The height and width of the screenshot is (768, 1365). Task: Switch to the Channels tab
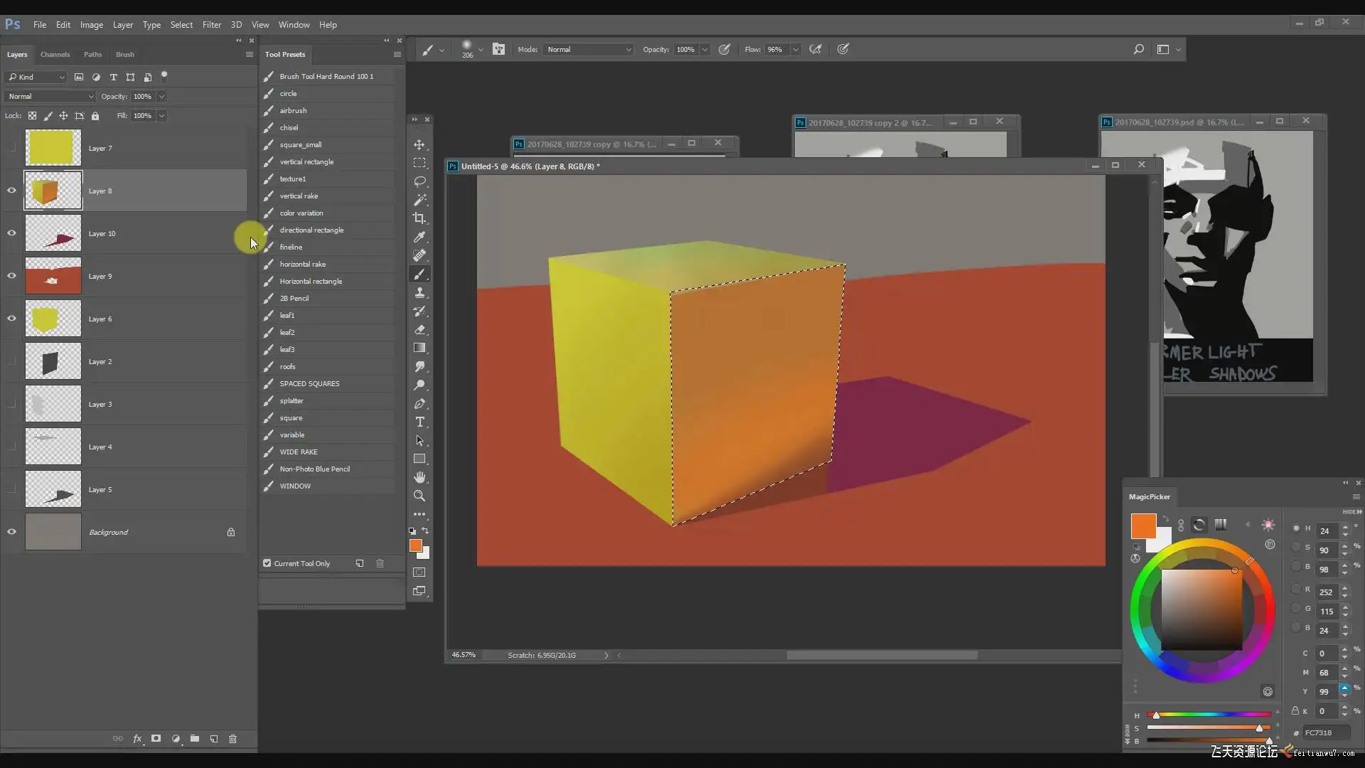click(55, 54)
